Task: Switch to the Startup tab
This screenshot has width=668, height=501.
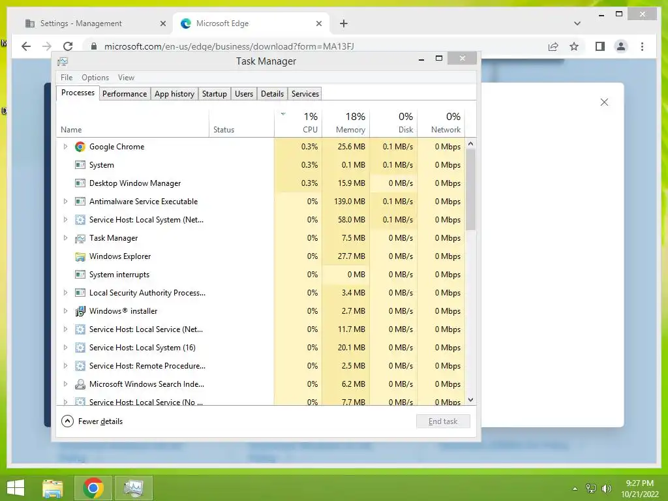Action: point(214,94)
